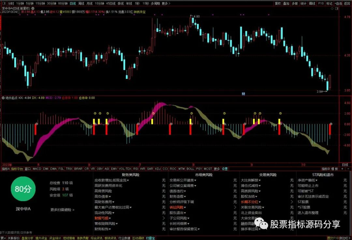Switch to 30分钟 period

pyautogui.click(x=51, y=3)
